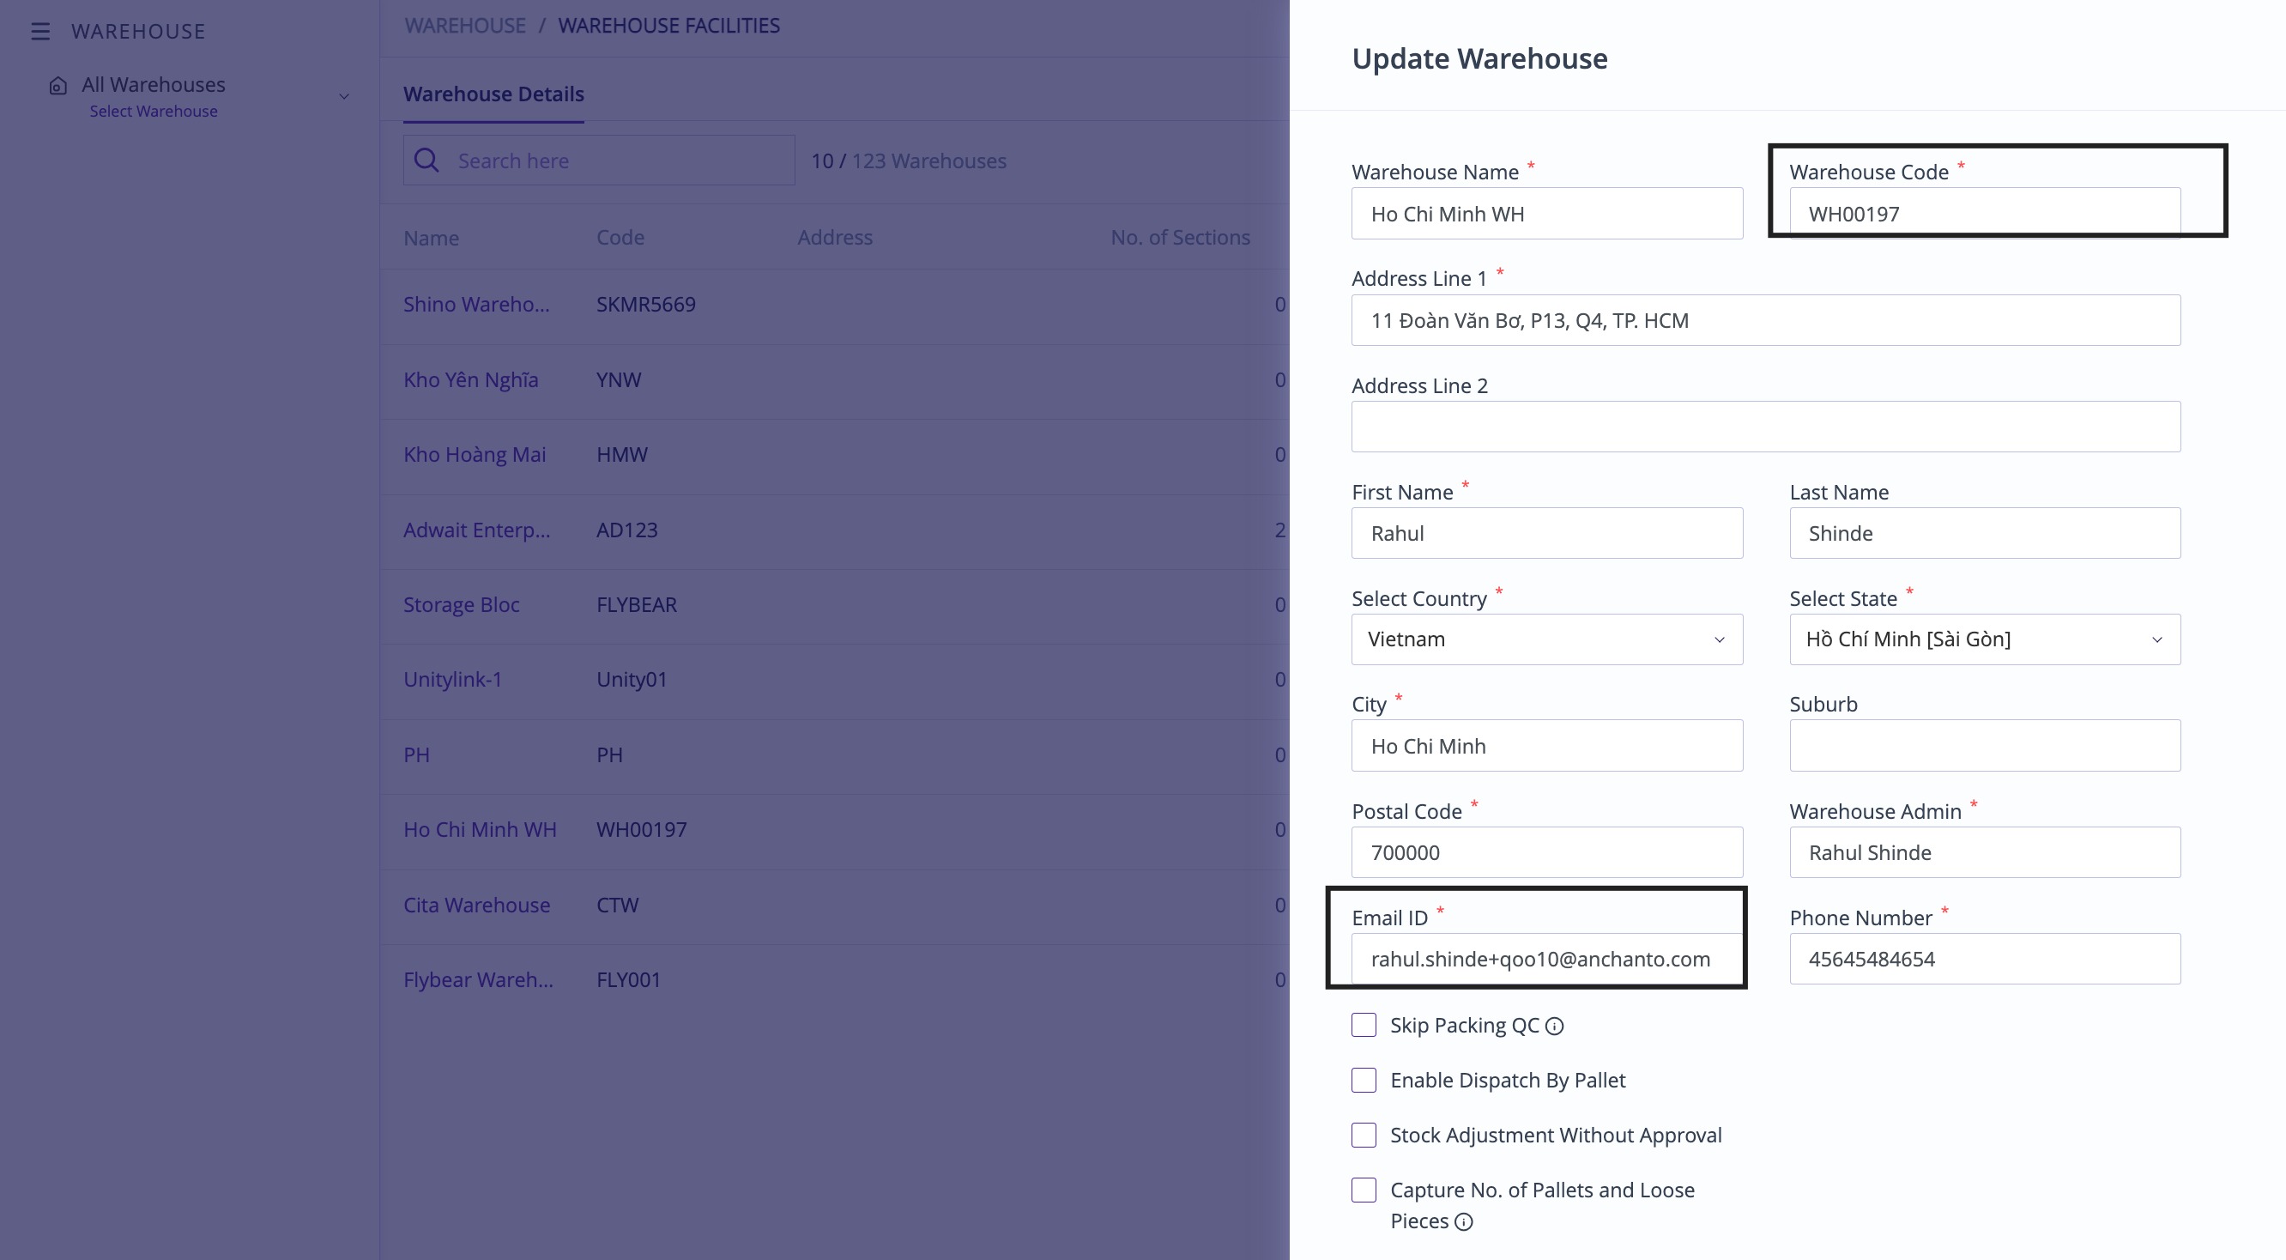The image size is (2286, 1260).
Task: Click the Address column header
Action: coord(834,238)
